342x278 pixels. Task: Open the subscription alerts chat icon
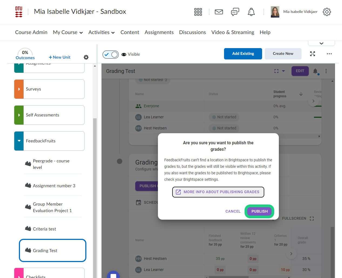pos(235,12)
